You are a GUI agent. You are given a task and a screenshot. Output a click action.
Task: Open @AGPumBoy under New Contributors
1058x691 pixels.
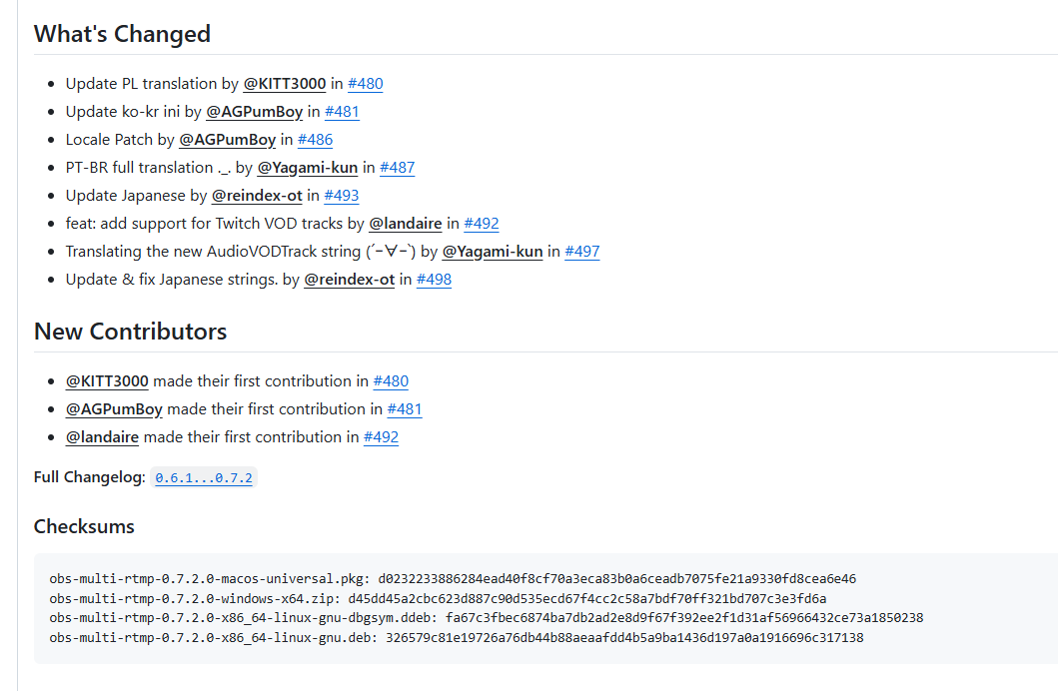point(114,409)
